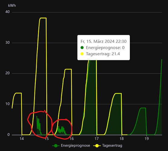Image resolution: width=168 pixels, height=151 pixels.
Task: Click the yellow Tagesertrag legend marker
Action: pos(97,146)
